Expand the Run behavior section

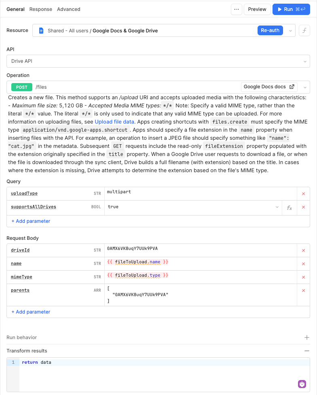click(306, 337)
